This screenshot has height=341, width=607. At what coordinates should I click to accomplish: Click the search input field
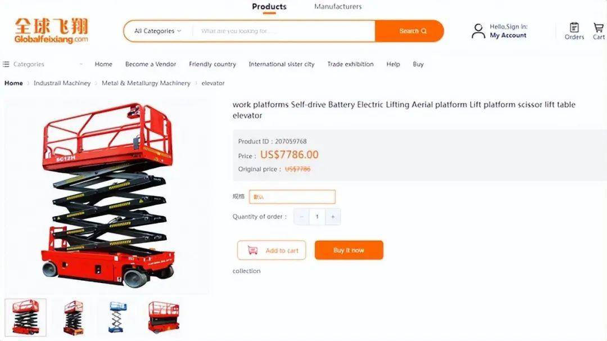coord(284,31)
